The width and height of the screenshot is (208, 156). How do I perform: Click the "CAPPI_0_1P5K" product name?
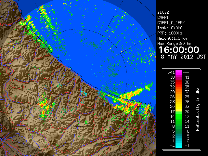click(171, 23)
